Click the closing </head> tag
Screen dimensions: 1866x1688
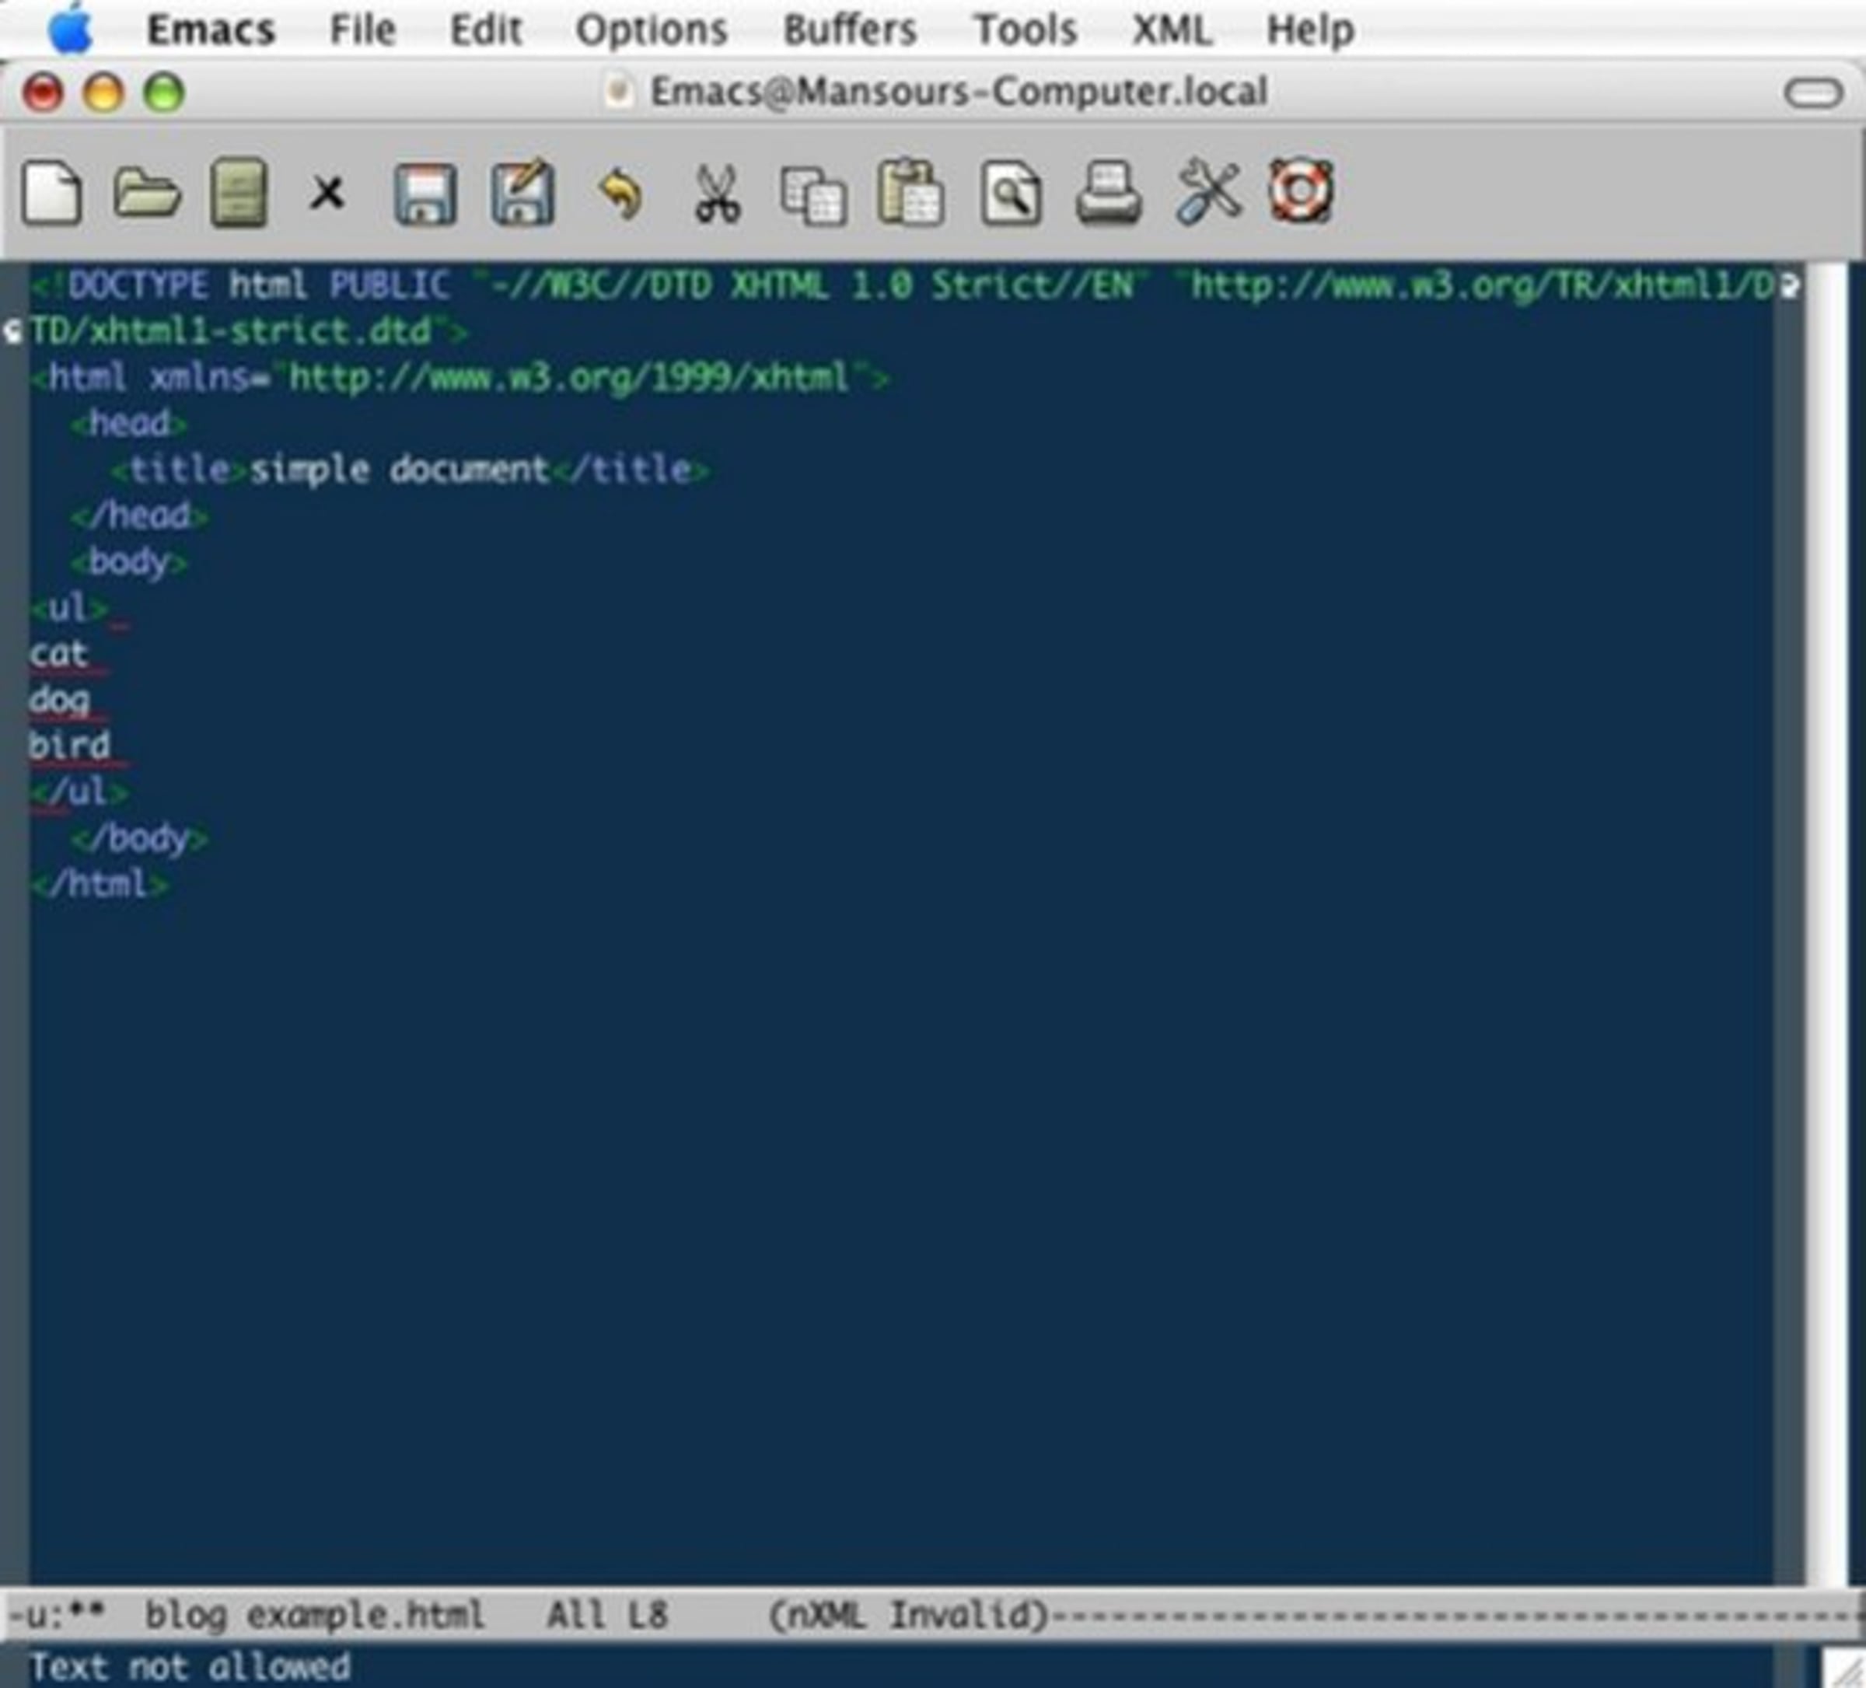point(139,515)
